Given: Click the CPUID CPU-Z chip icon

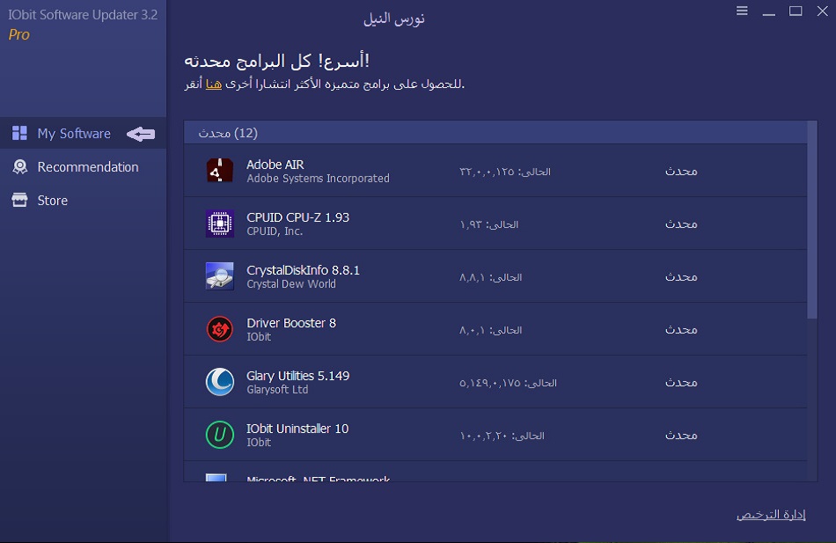Looking at the screenshot, I should click(219, 224).
